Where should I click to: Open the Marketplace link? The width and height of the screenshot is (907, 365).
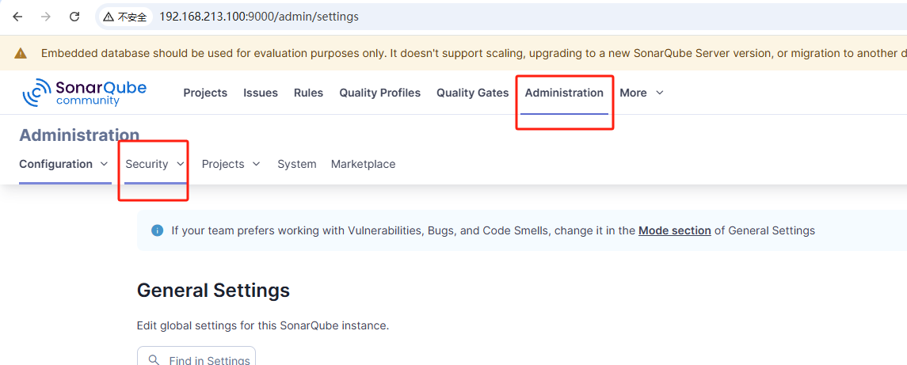tap(363, 164)
